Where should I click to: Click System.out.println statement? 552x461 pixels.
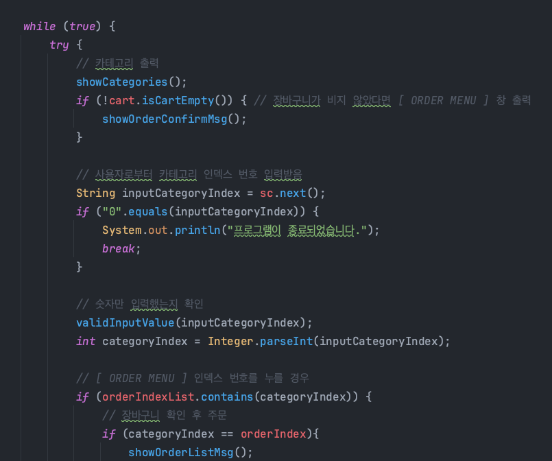(x=241, y=230)
